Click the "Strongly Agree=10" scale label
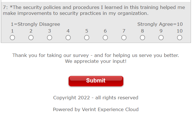Viewport: 194px width, 115px height. click(x=160, y=24)
